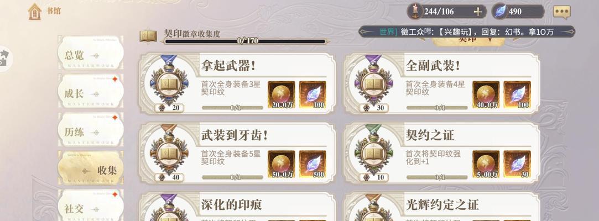Select the highlighted 收集 tab
599x221 pixels.
(91, 168)
